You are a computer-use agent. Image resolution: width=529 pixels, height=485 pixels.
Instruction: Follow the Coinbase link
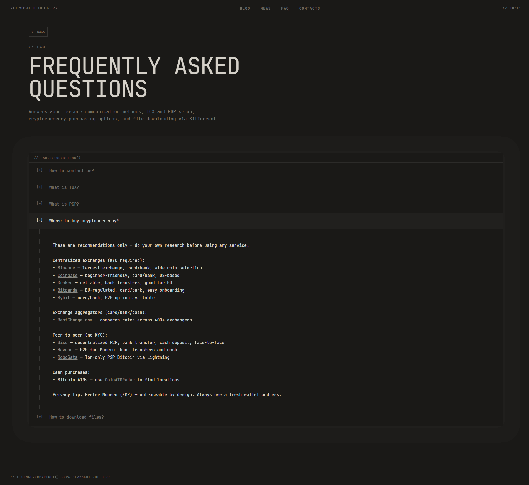[x=67, y=276]
